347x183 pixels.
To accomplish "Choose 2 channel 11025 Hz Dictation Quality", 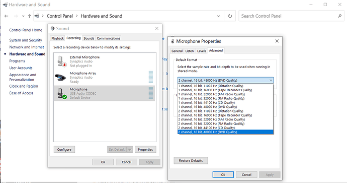I will (x=225, y=111).
